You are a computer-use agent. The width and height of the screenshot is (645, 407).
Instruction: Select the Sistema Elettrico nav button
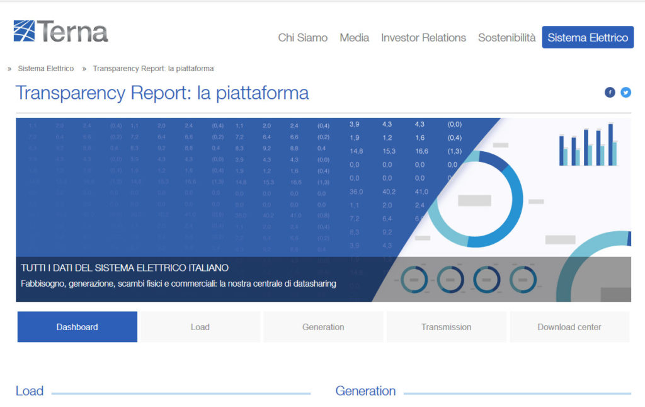tap(587, 38)
